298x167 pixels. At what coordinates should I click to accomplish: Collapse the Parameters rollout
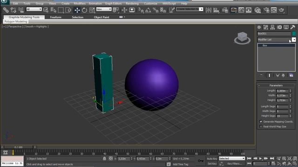[276, 85]
